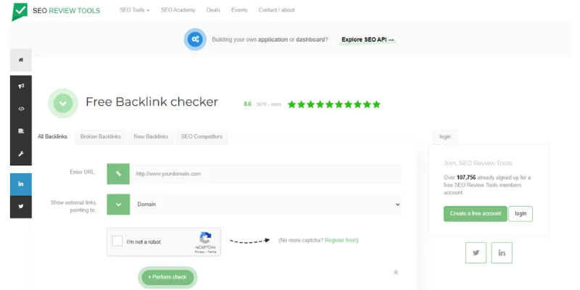Screen dimensions: 580x290
Task: Click SEO REVIEW TOOLS site name
Action: [66, 11]
